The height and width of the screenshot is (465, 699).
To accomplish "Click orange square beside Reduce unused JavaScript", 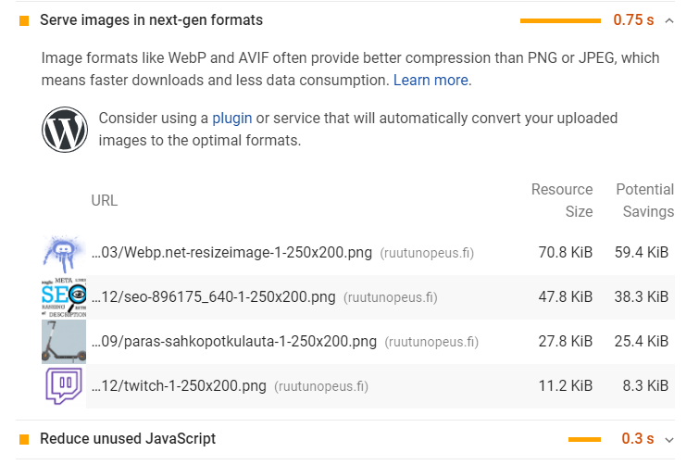I will 24,439.
